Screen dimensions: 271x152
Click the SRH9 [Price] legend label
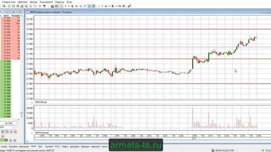click(x=41, y=102)
